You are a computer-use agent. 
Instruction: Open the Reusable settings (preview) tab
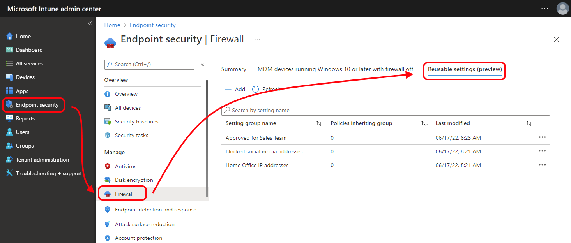464,69
